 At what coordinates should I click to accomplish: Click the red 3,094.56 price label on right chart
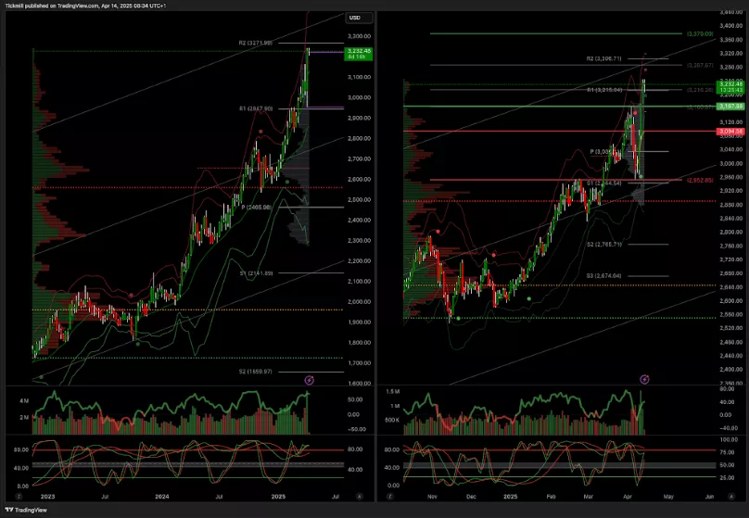pos(730,132)
